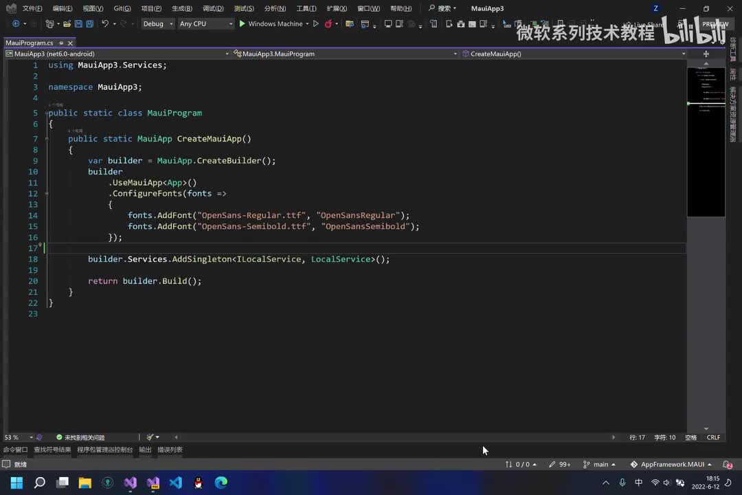Open the 视图(V) menu
The width and height of the screenshot is (742, 495).
pyautogui.click(x=93, y=8)
